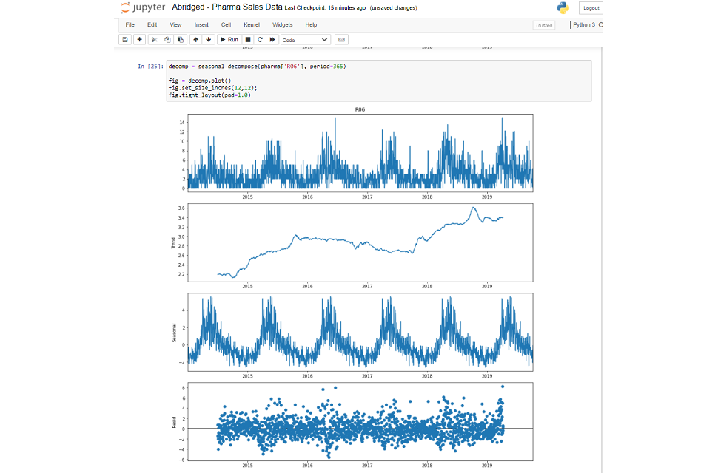Paste cells below using the toolbar icon
Viewport: 718px width, 473px height.
coord(181,40)
